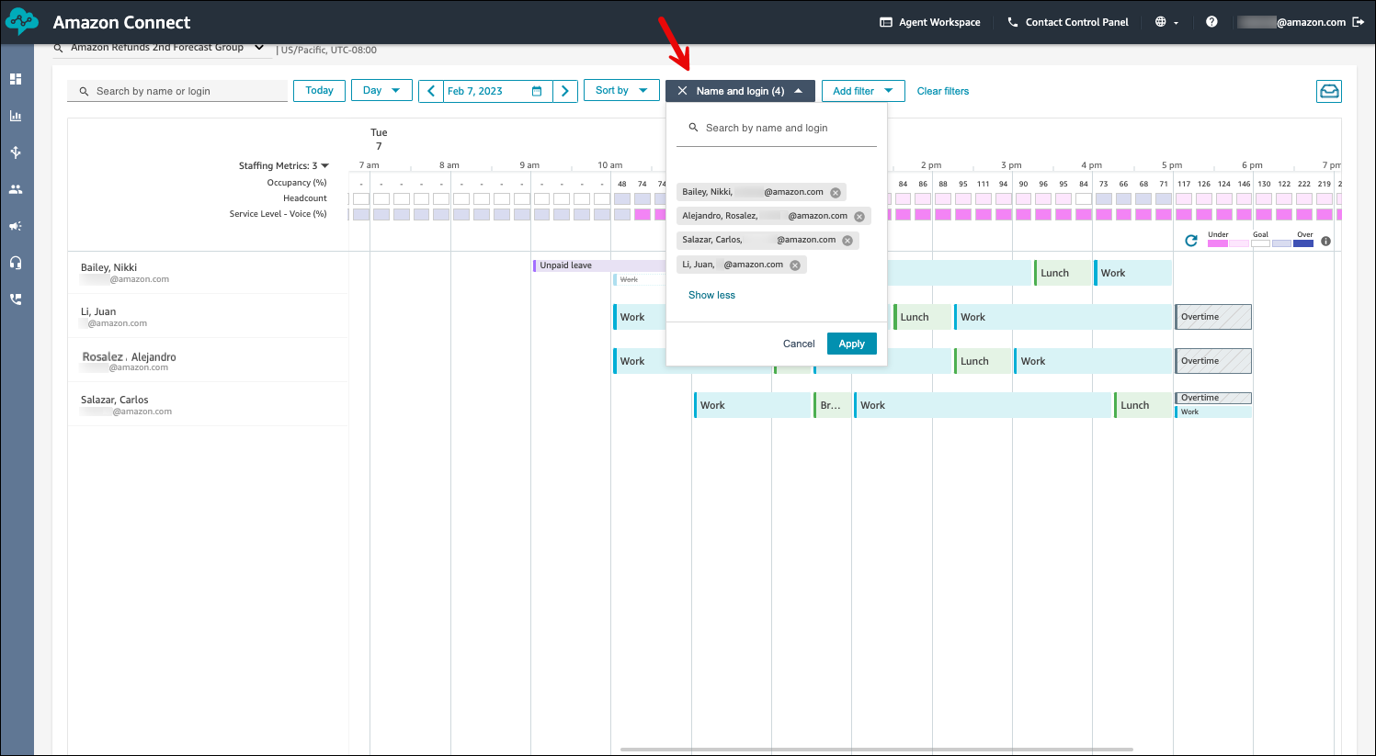Click the help question mark icon
This screenshot has height=756, width=1376.
point(1211,22)
